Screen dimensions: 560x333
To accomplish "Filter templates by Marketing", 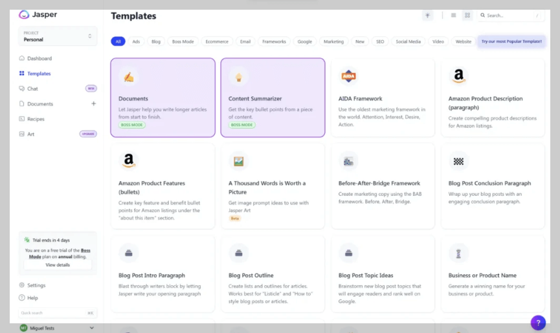I will coord(333,41).
